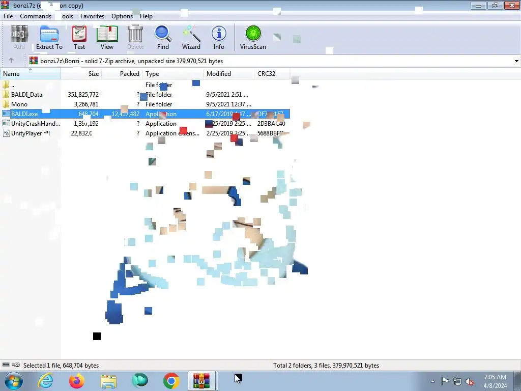This screenshot has height=391, width=521.
Task: Click the disk drive icon in status bar
Action: tap(6, 365)
